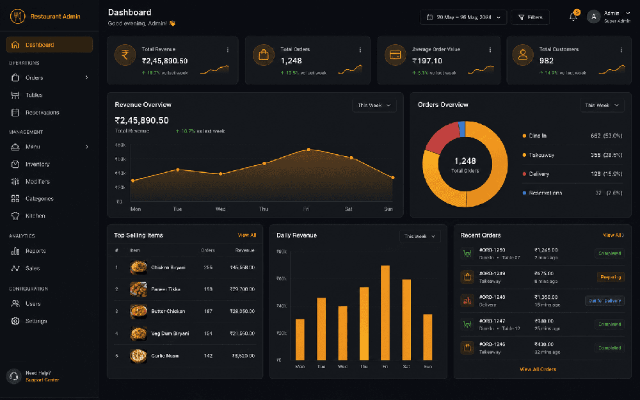Open the Total Orders card three-dot menu

[360, 50]
